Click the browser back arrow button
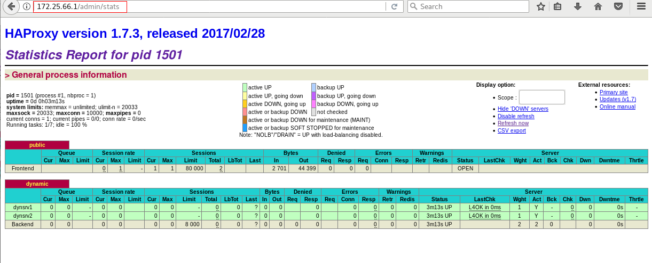This screenshot has width=652, height=263. point(11,7)
